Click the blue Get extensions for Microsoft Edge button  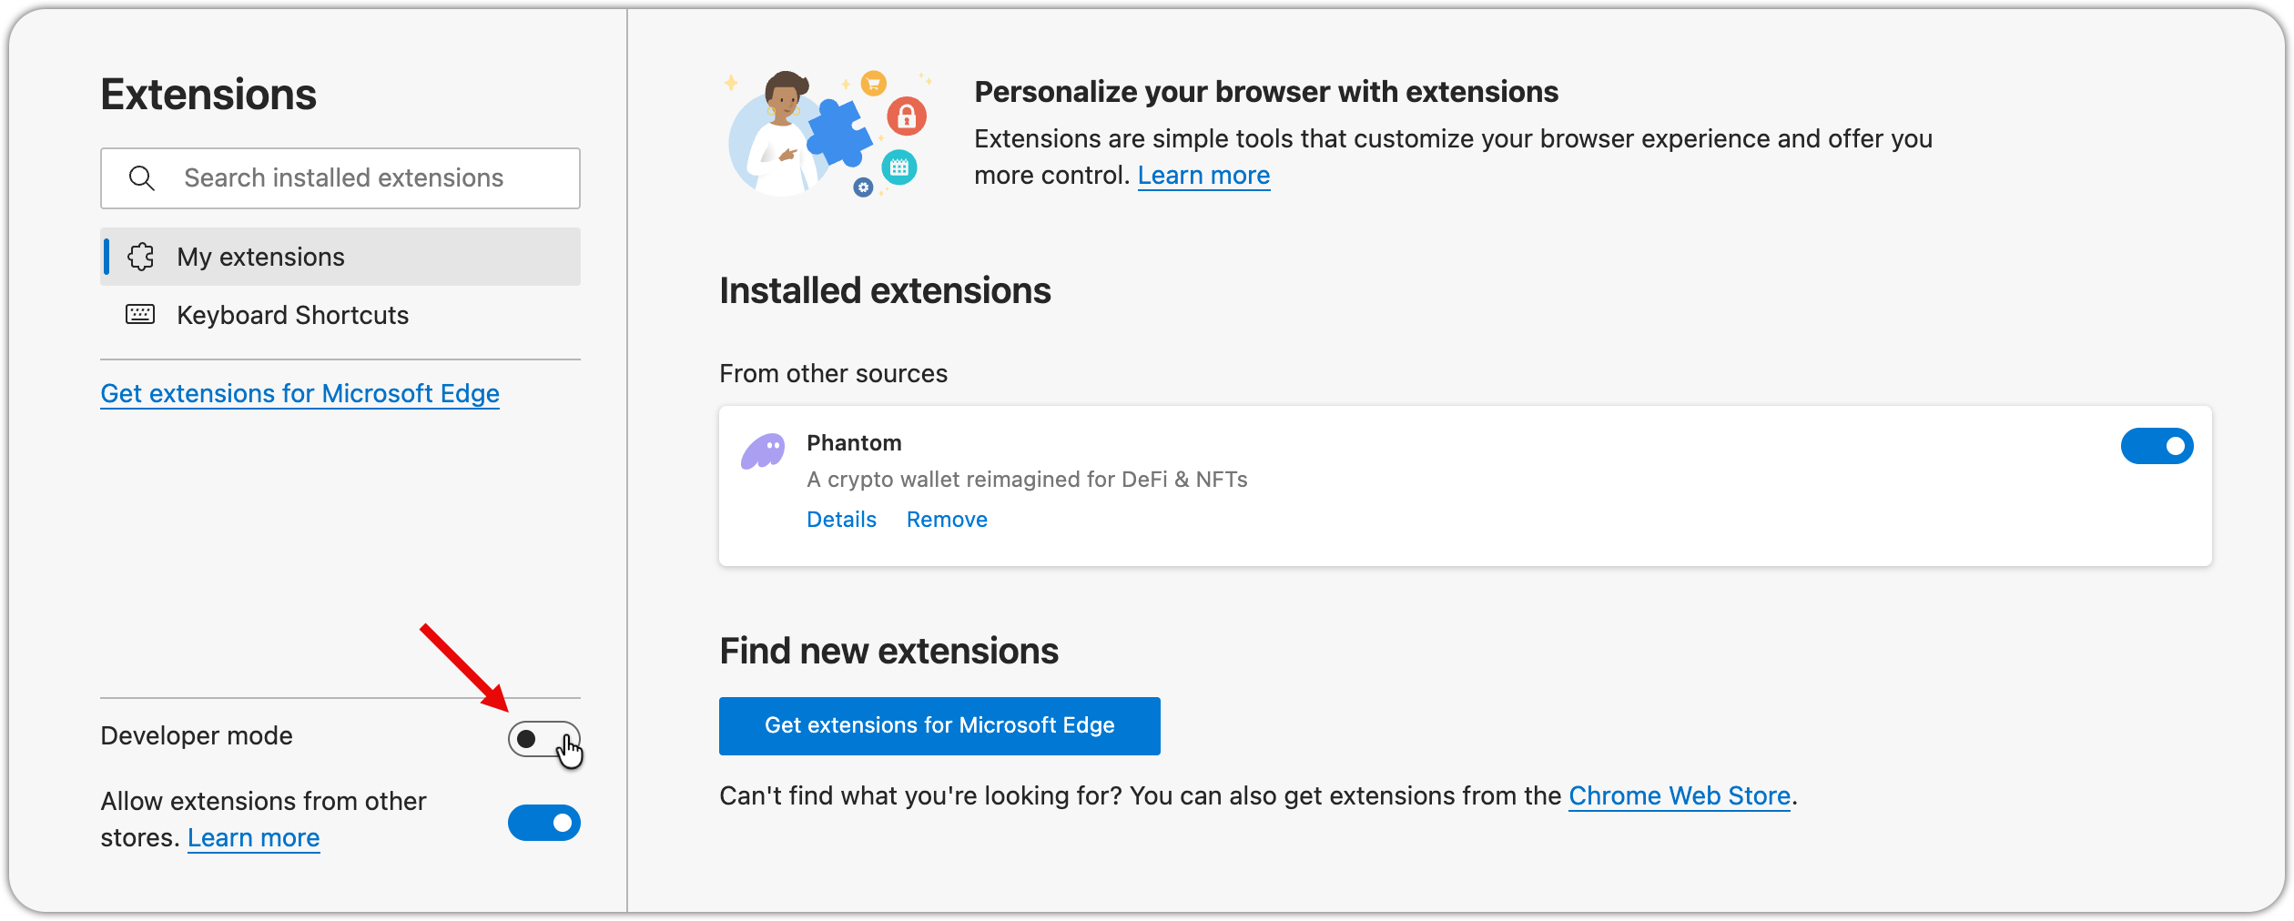[x=939, y=725]
